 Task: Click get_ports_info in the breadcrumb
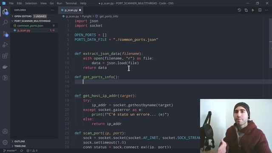point(109,16)
